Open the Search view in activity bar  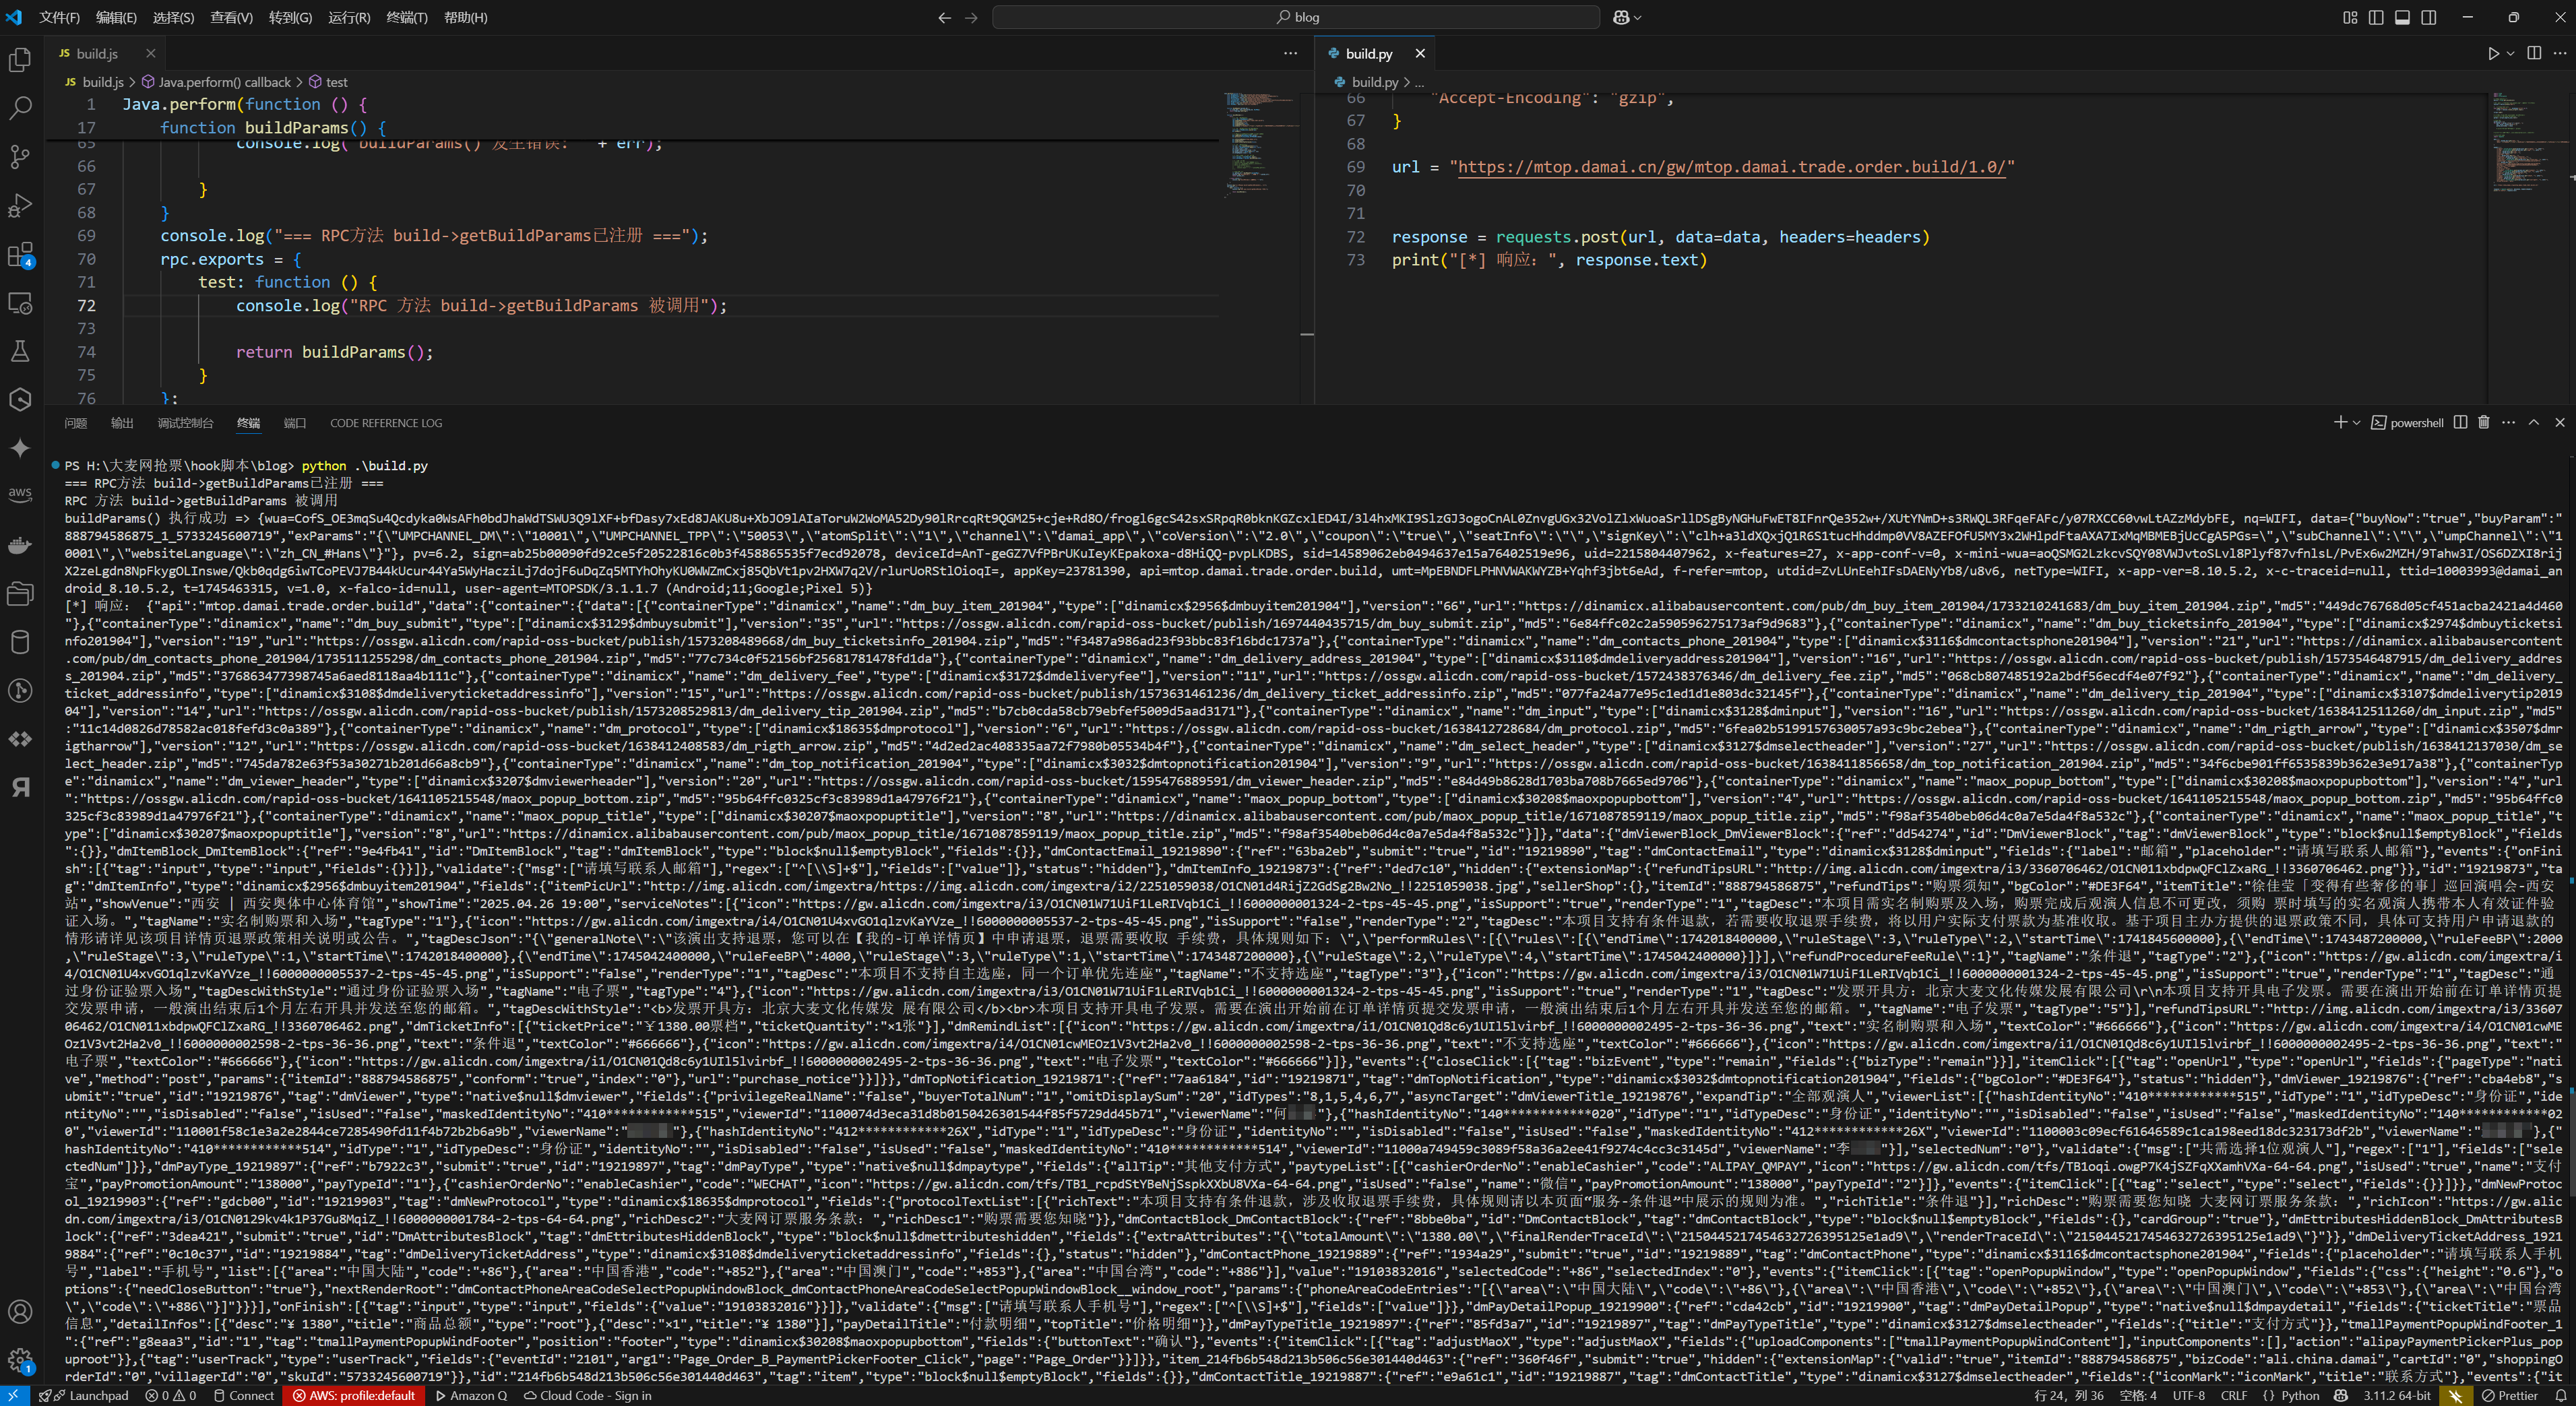(20, 108)
